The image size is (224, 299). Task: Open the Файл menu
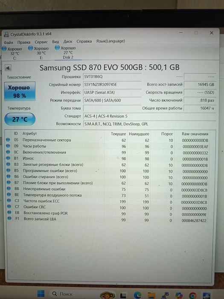click(x=9, y=42)
